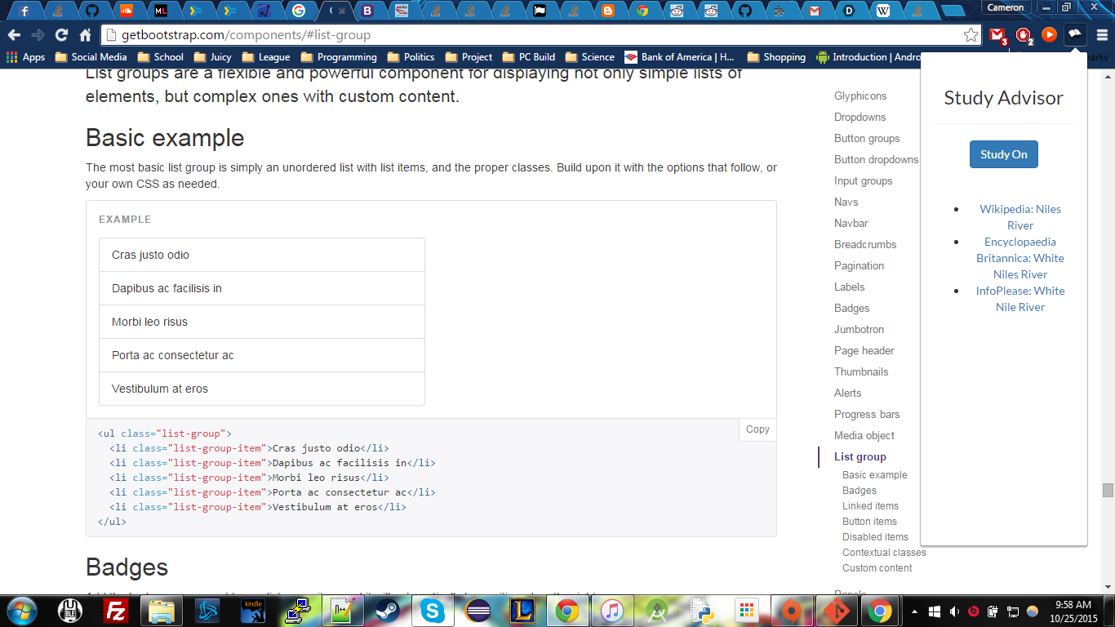Viewport: 1115px width, 627px height.
Task: Open Eclipse from the taskbar
Action: 478,611
